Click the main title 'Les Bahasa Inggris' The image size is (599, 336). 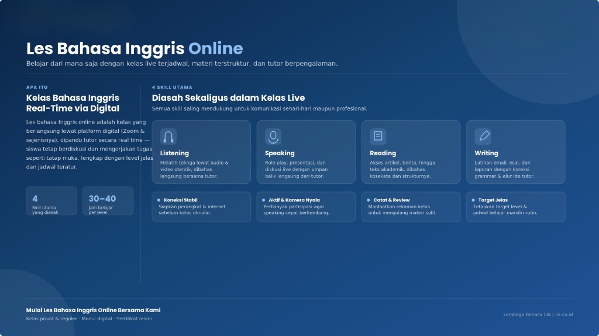click(x=105, y=49)
